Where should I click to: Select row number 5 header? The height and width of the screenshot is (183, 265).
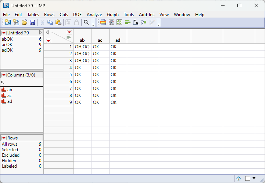[59, 75]
